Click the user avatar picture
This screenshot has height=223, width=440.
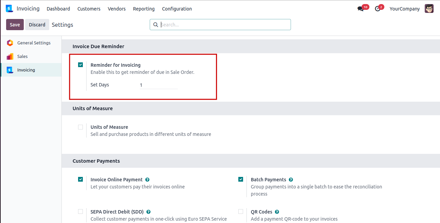pos(429,9)
